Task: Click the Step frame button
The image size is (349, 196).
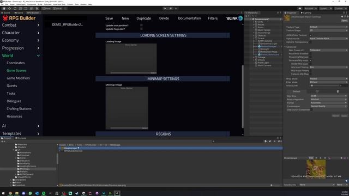Action: tap(176, 9)
